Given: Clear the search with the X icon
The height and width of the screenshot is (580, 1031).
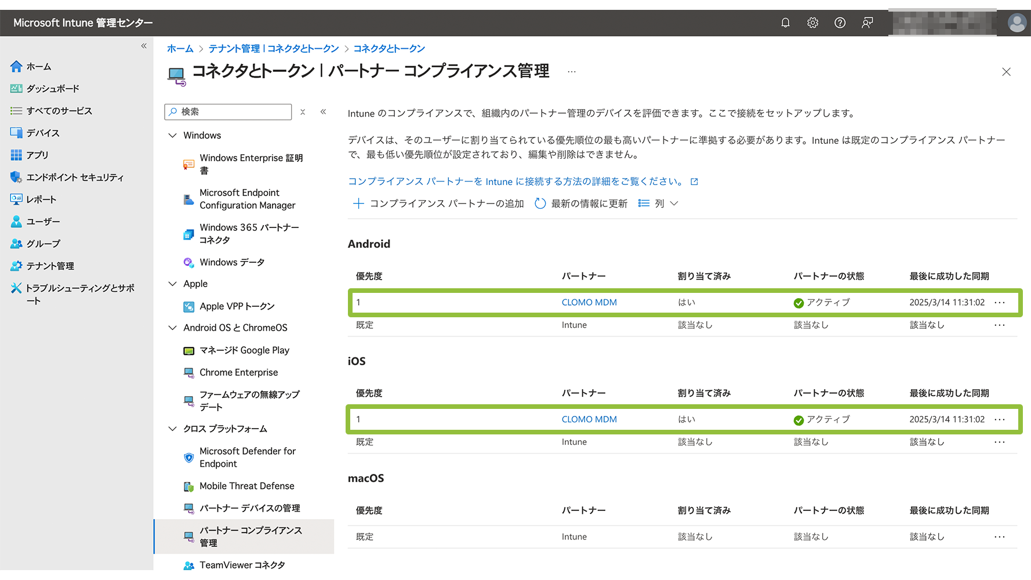Looking at the screenshot, I should click(x=303, y=112).
